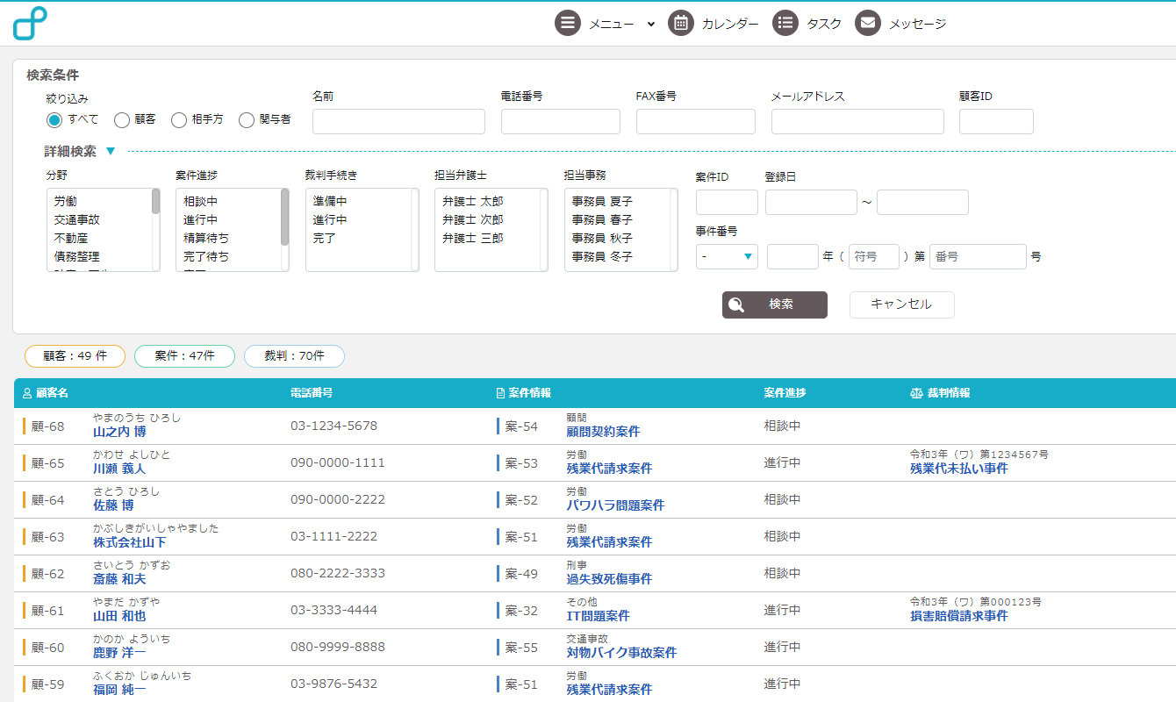Click the document icon beside 案件情報 header
Viewport: 1176px width, 702px height.
[x=500, y=393]
